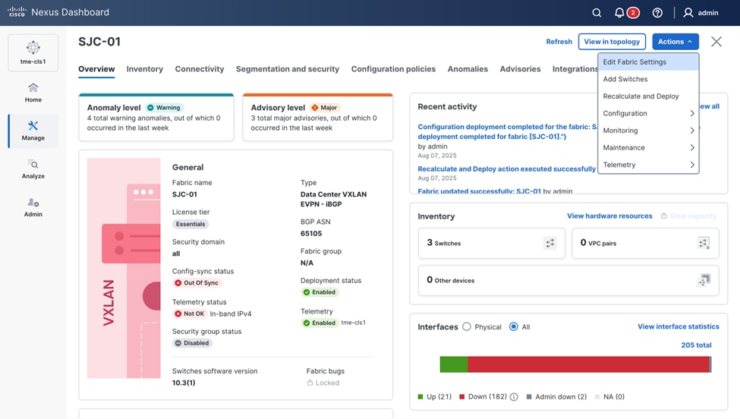Click the Enabled telemetry badge
Viewport: 740px width, 419px height.
click(320, 323)
